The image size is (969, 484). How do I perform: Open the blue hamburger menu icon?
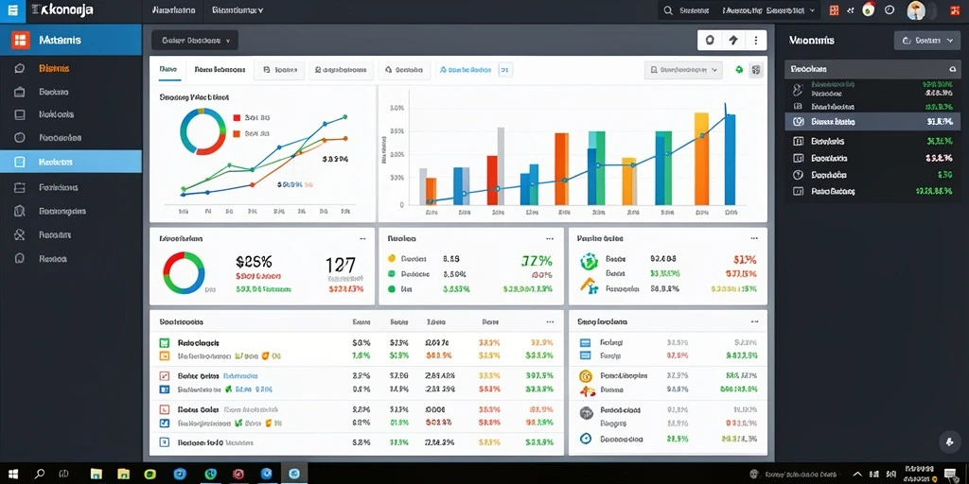pyautogui.click(x=11, y=10)
